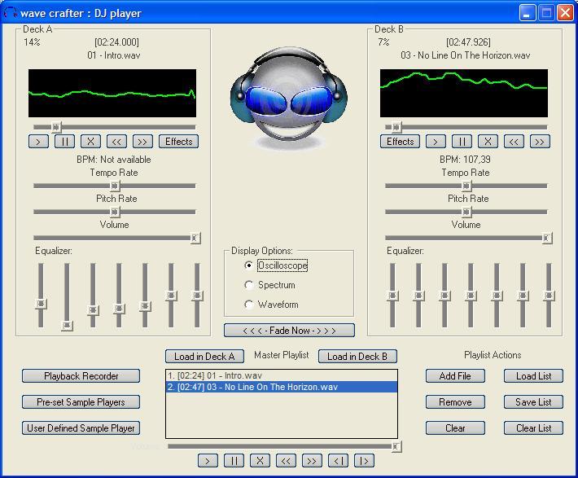Click Deck A second equalizer band thumb
This screenshot has height=478, width=578.
pos(67,325)
